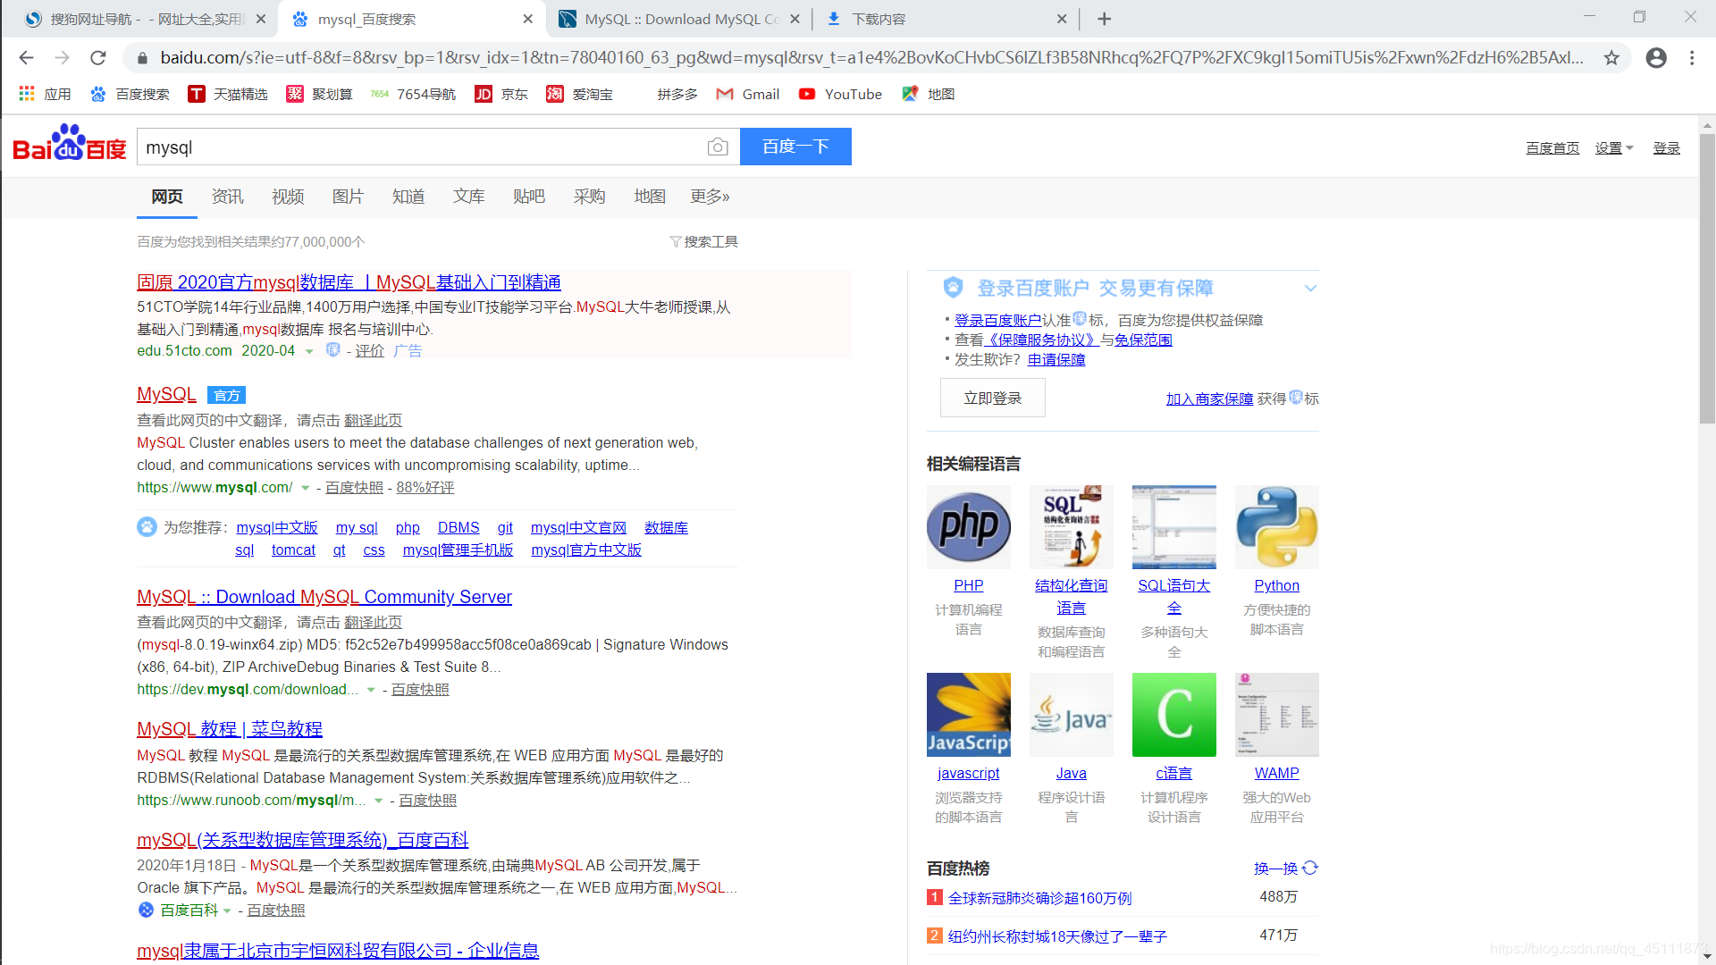Click the refresh 换一换 icon in 百度热榜
The width and height of the screenshot is (1716, 965).
coord(1310,868)
